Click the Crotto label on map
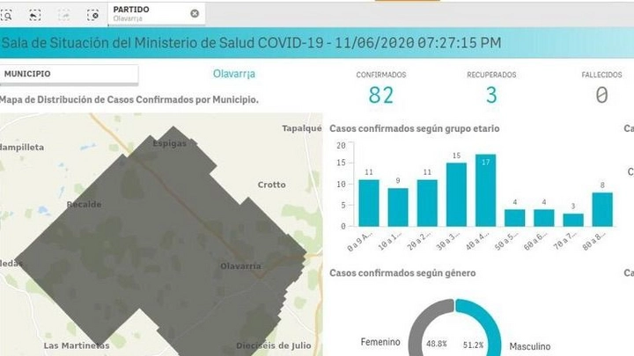 point(272,185)
